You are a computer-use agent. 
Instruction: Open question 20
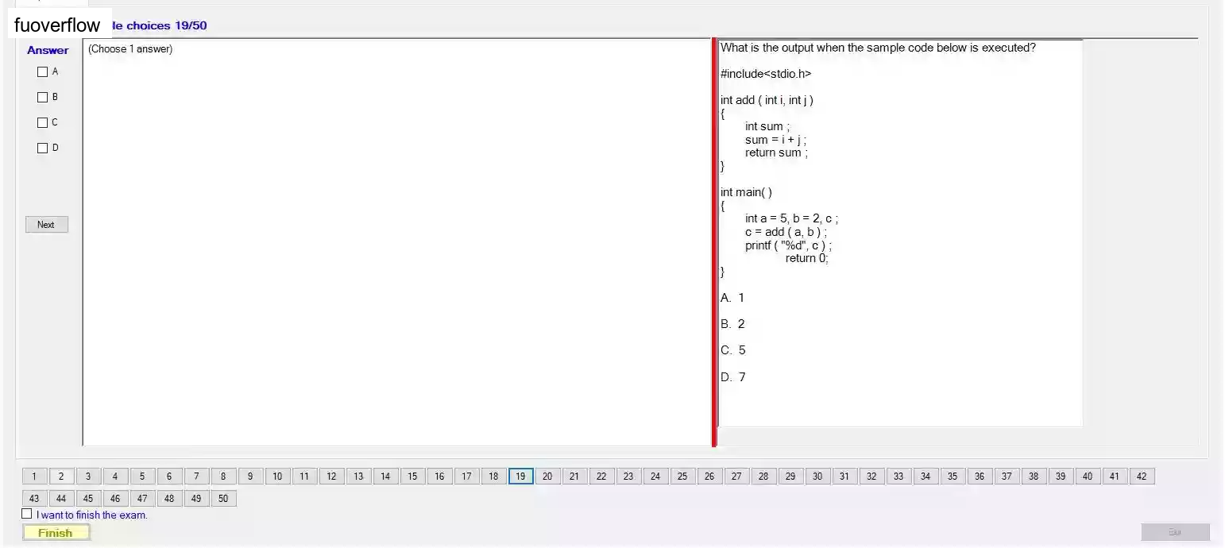tap(547, 477)
